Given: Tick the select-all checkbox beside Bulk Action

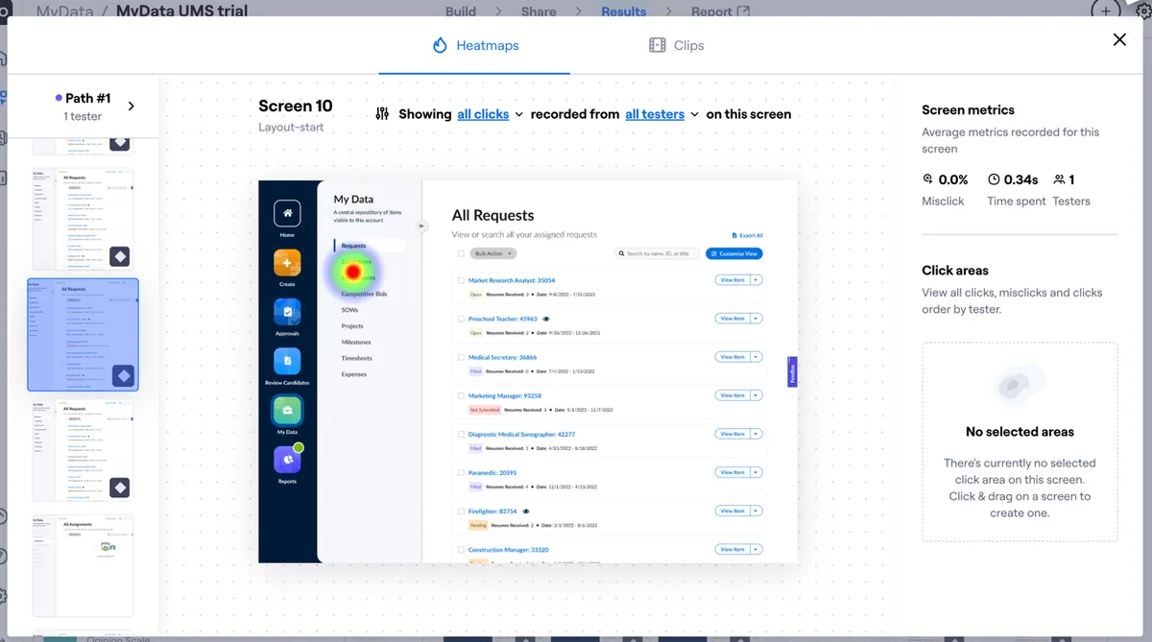Looking at the screenshot, I should [x=461, y=253].
